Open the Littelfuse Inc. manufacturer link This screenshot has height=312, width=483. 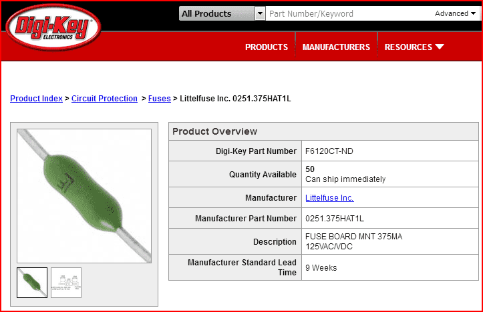[x=329, y=197]
